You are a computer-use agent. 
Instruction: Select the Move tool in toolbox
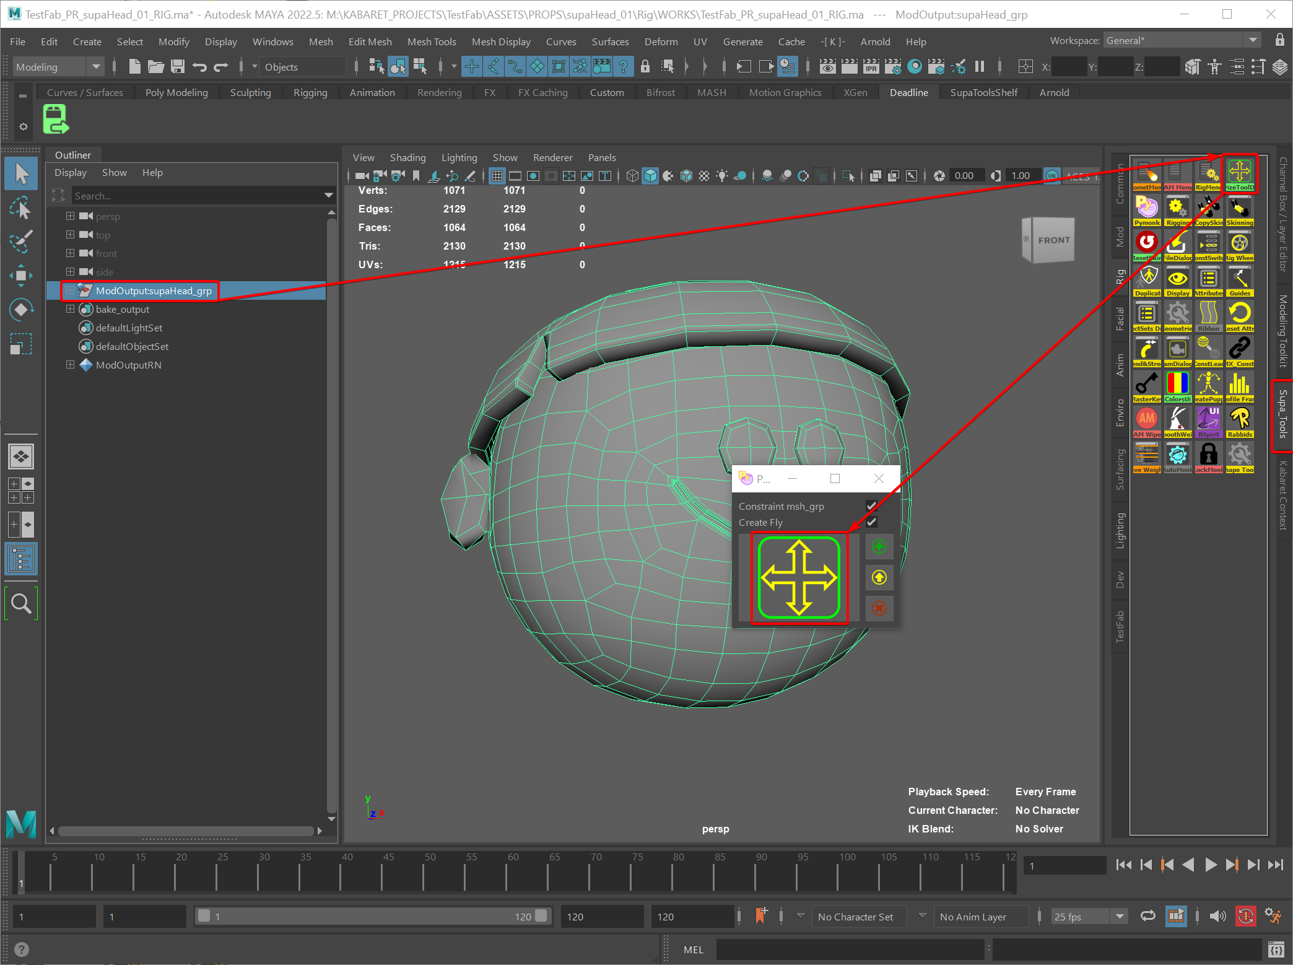[21, 276]
